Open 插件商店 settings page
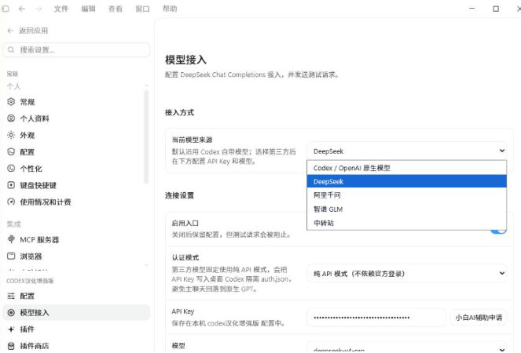The image size is (521, 353). click(76, 346)
